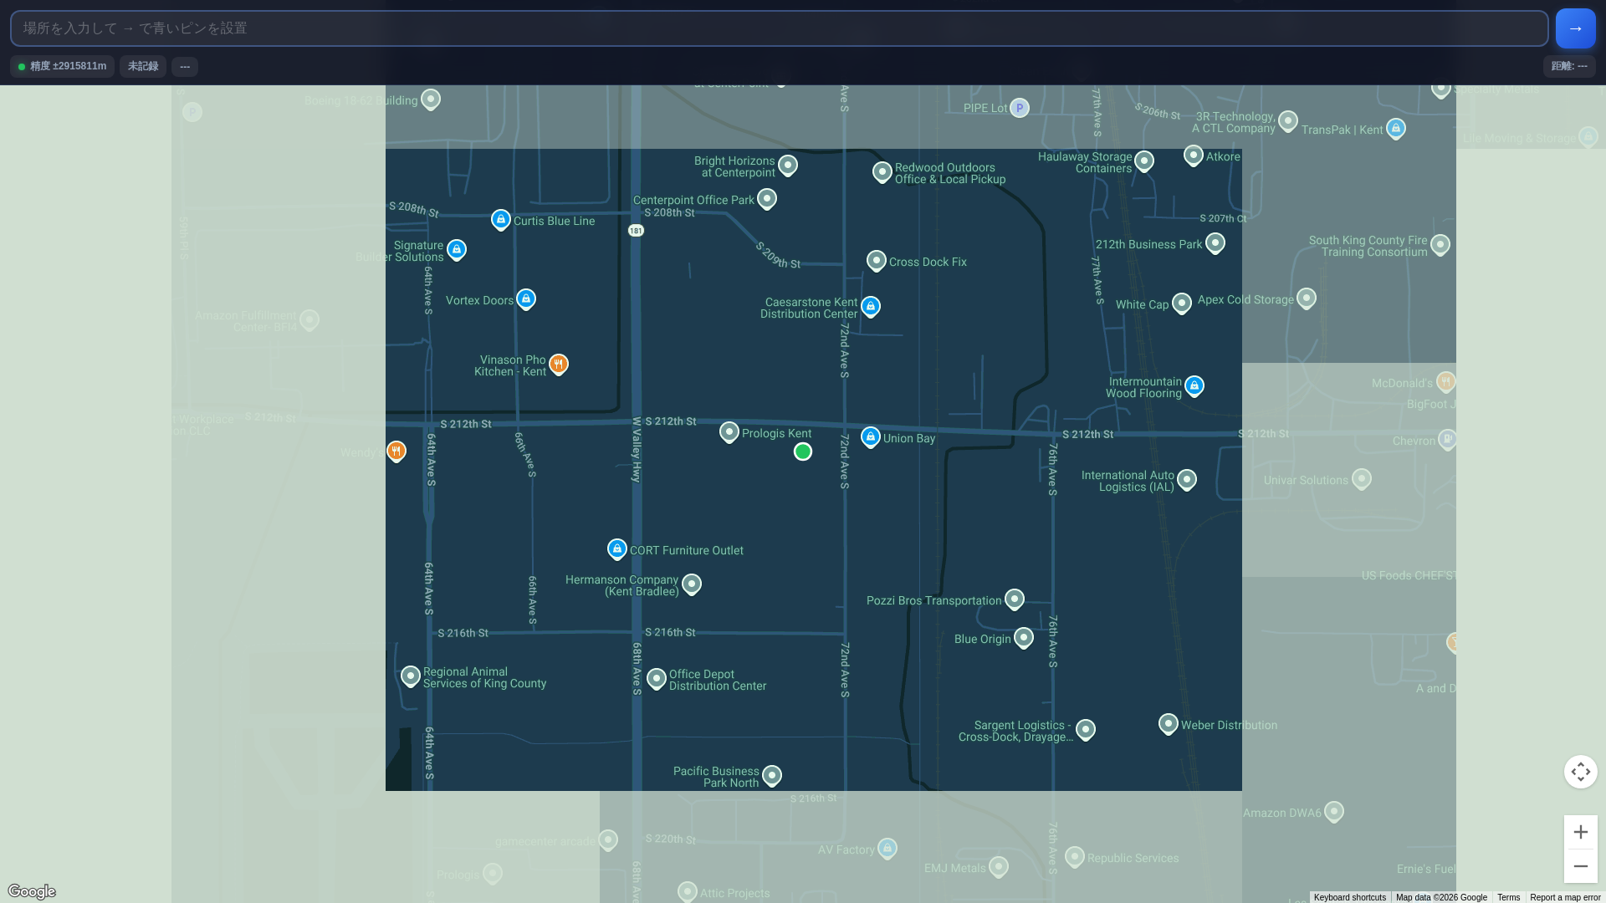Select the Pozzi Bros Transportation pin

[1014, 599]
